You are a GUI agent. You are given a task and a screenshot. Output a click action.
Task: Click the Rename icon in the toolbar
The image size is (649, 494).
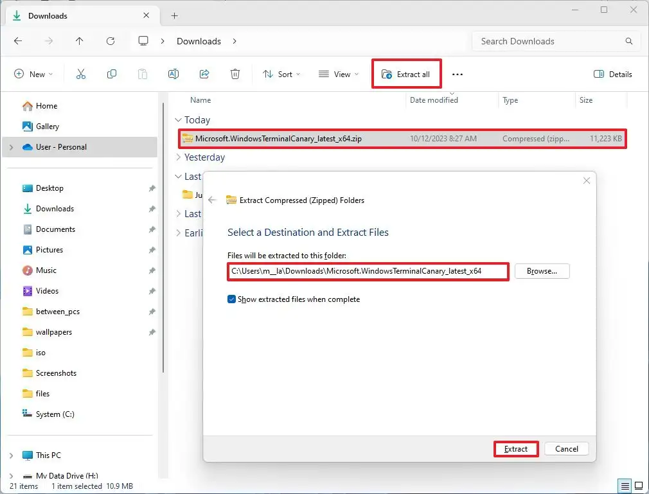tap(173, 74)
